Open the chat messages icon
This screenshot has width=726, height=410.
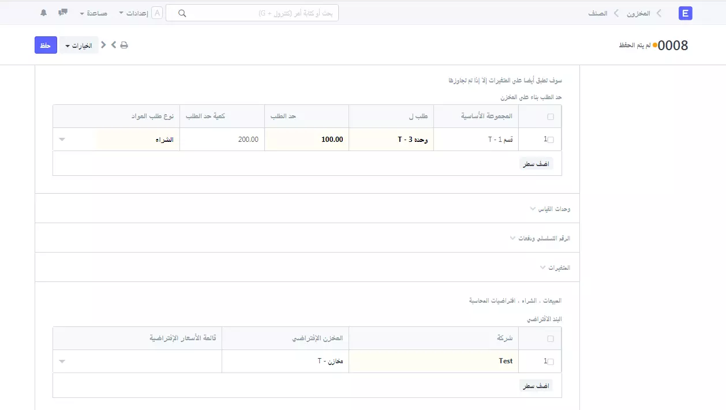[63, 13]
